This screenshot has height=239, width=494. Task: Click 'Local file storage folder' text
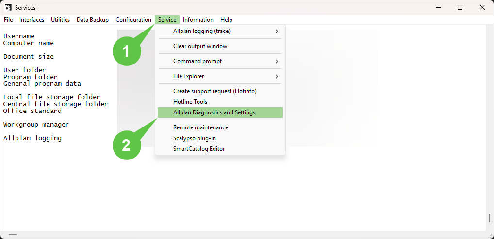click(x=51, y=97)
